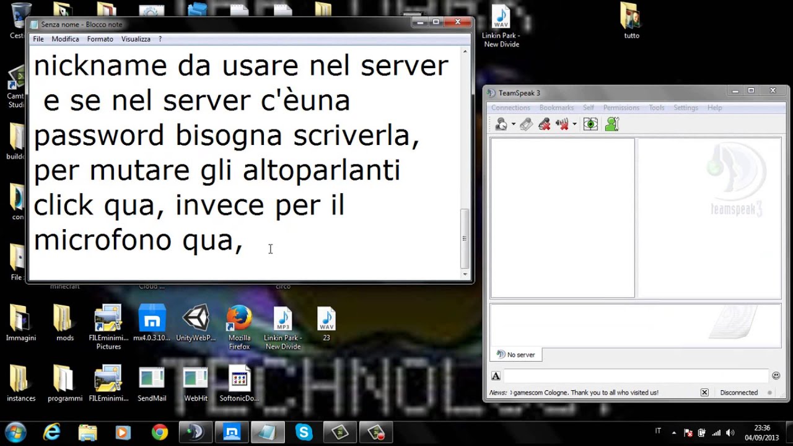Click the Notepad vertical scrollbar thumb

coord(465,238)
